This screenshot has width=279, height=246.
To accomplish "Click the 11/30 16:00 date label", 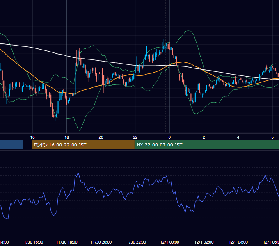I will tap(32, 242).
